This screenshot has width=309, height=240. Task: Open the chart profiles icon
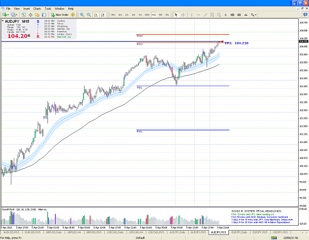tap(13, 15)
